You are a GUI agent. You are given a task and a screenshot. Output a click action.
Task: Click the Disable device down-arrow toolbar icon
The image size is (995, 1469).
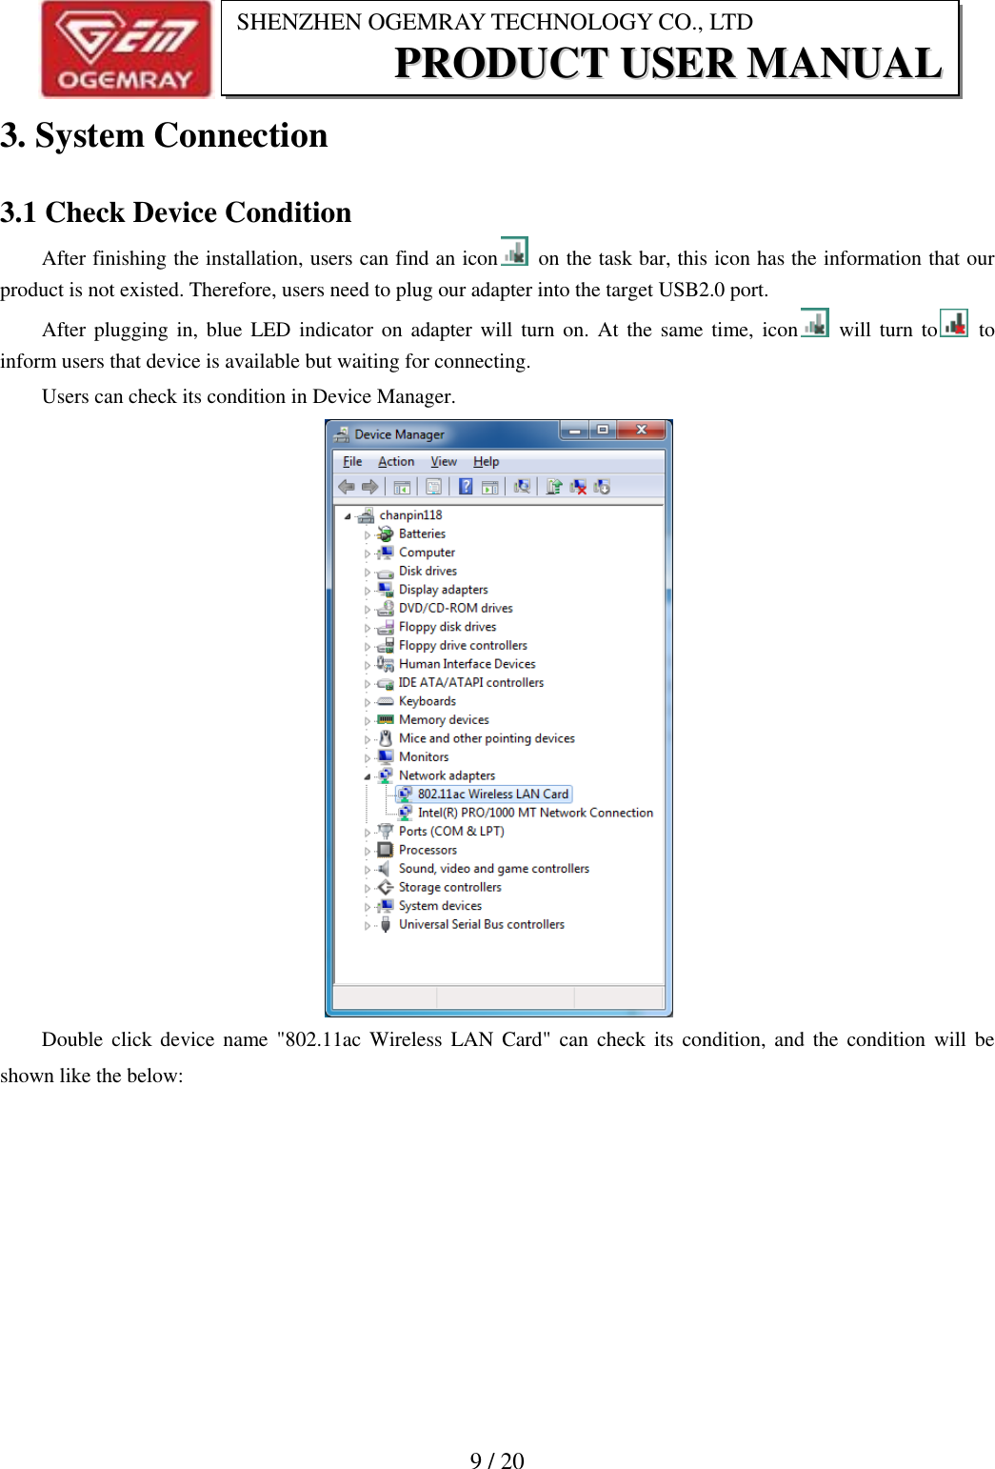[602, 487]
